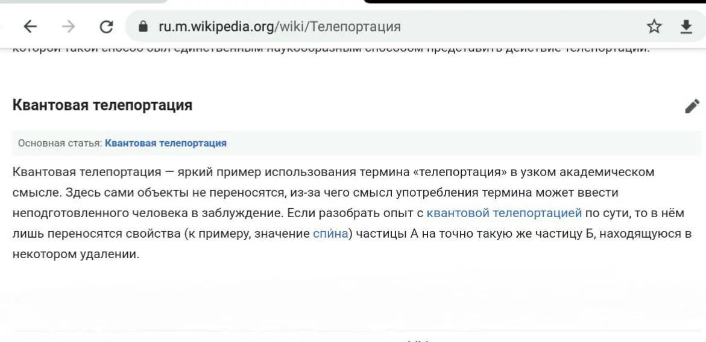This screenshot has width=706, height=342.
Task: Tap the download icon in the toolbar
Action: (x=686, y=27)
